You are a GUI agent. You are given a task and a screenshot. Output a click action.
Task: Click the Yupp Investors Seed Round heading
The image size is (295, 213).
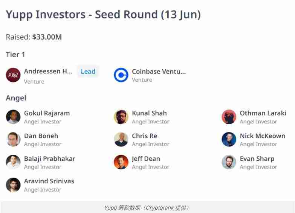103,15
